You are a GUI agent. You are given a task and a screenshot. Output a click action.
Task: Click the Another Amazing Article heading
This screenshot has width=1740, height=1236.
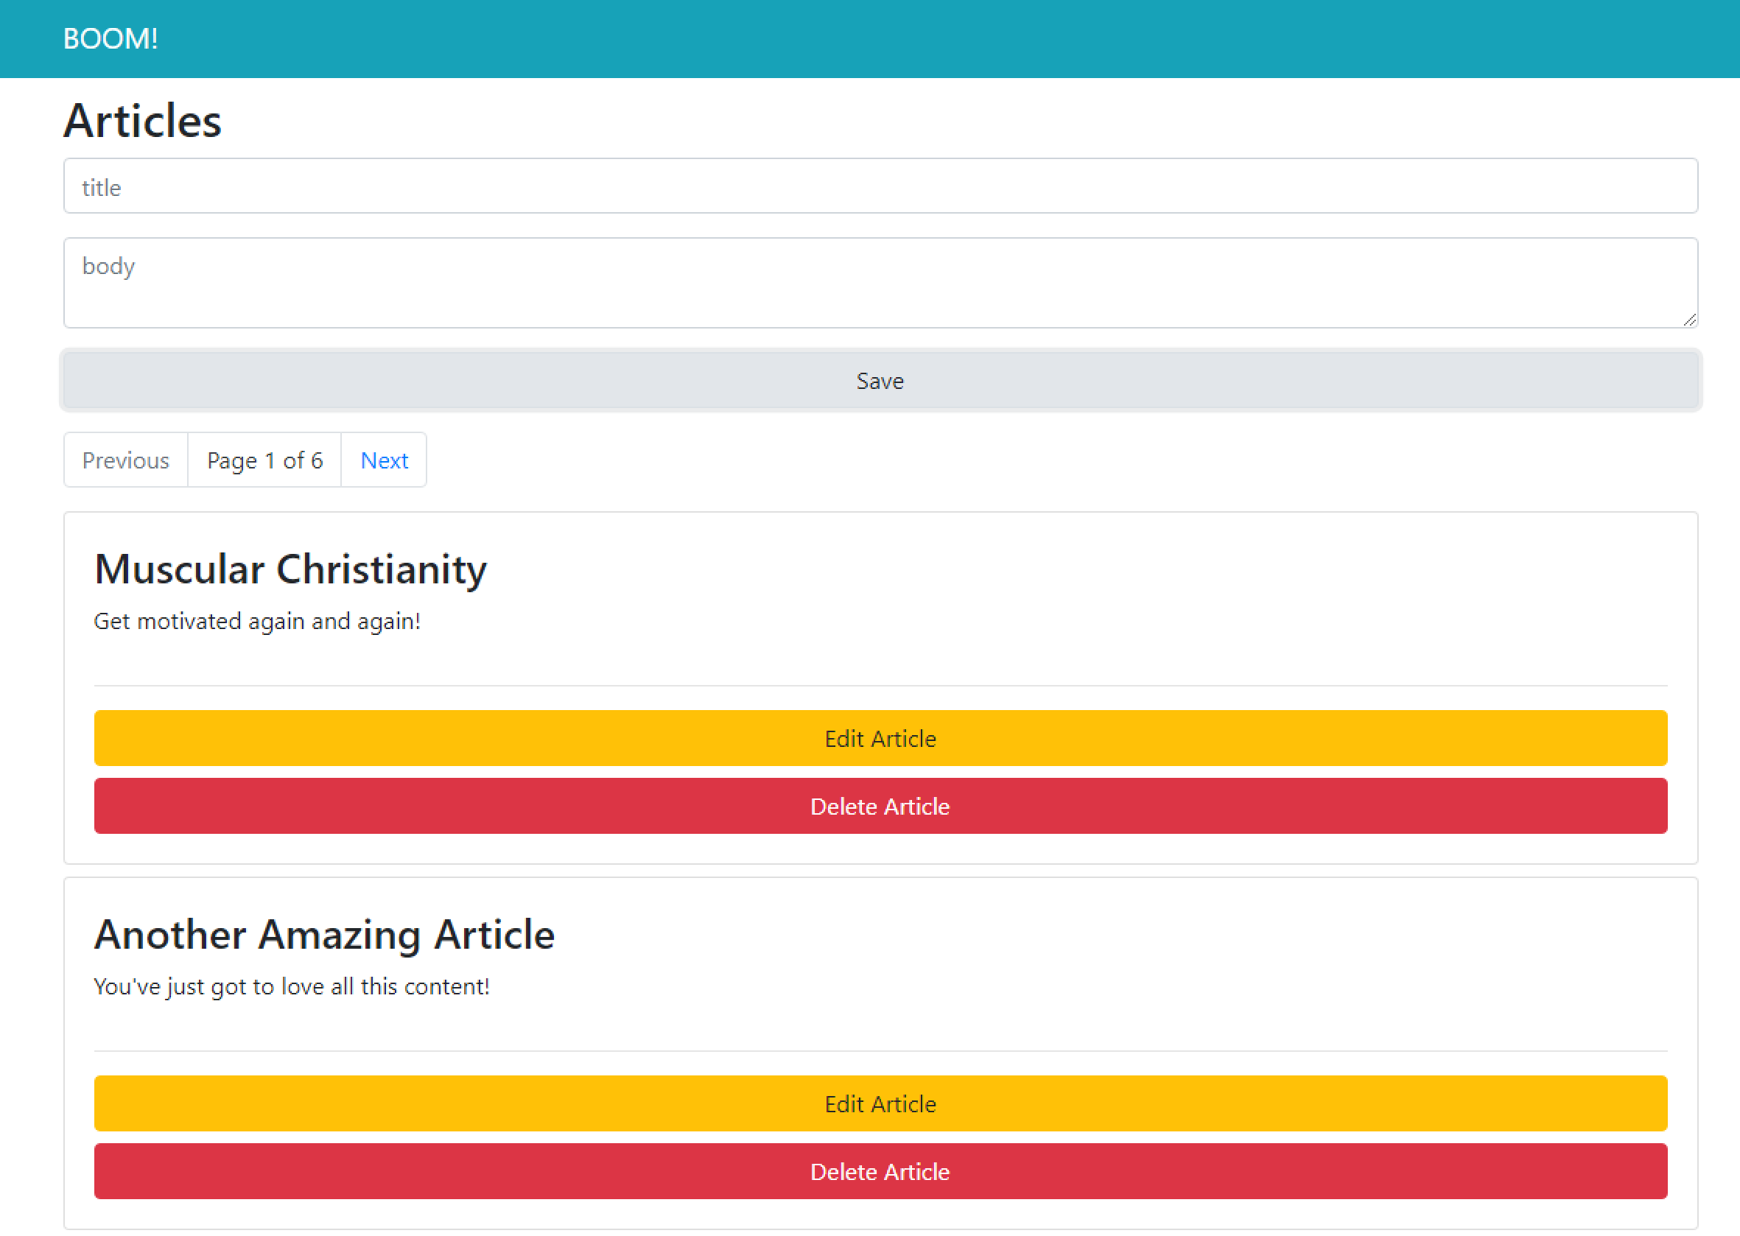(324, 935)
